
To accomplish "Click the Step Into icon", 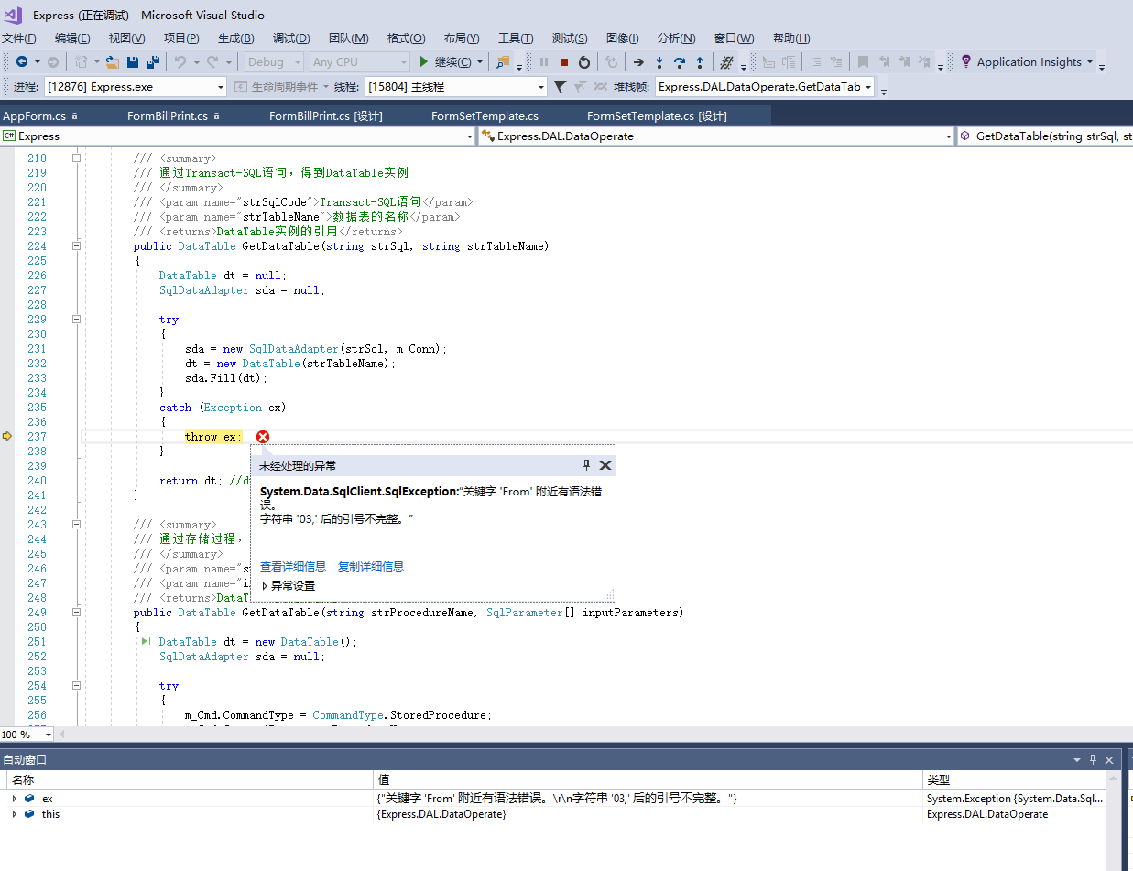I will point(659,61).
